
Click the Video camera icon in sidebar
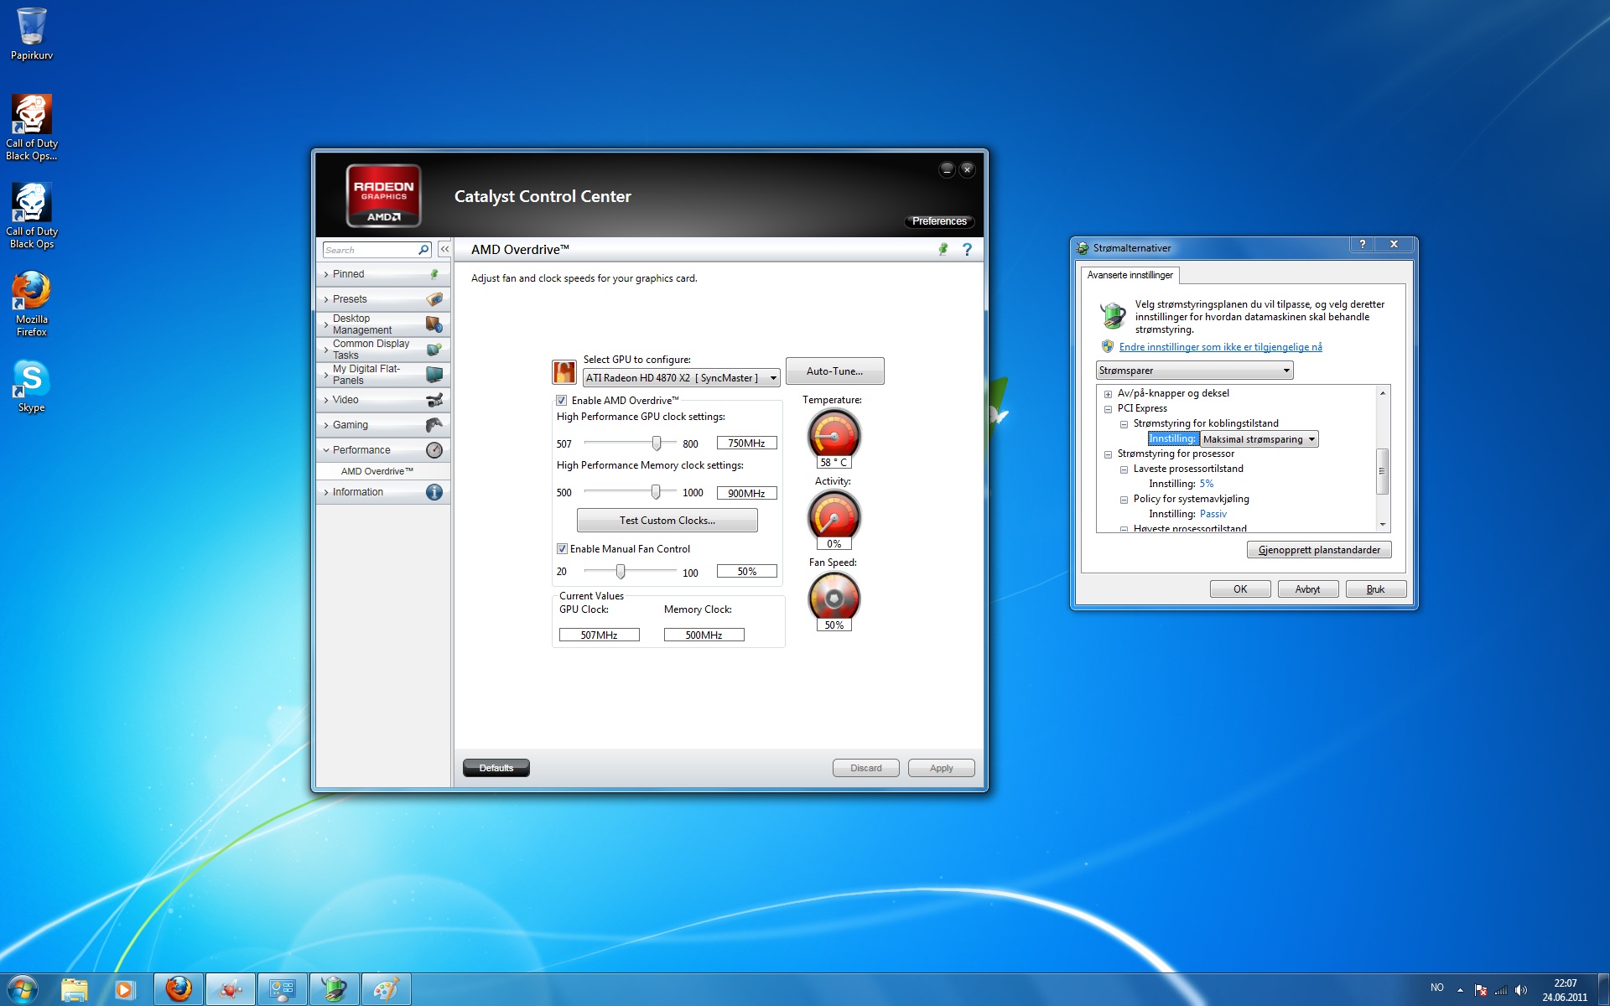point(434,400)
